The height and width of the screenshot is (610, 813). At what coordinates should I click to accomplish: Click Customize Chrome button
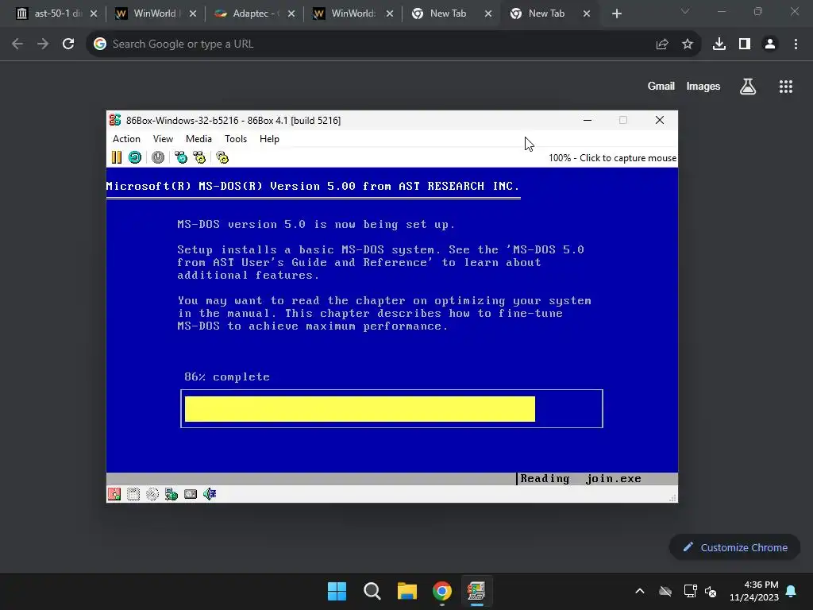point(734,547)
